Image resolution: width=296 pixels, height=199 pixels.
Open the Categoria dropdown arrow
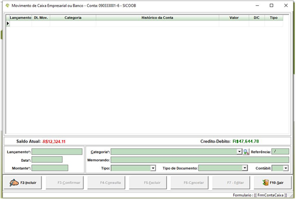click(x=239, y=151)
